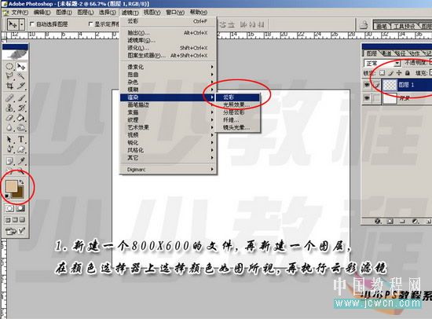The image size is (432, 319).
Task: Toggle lock all padlock icon
Action: tap(408, 73)
